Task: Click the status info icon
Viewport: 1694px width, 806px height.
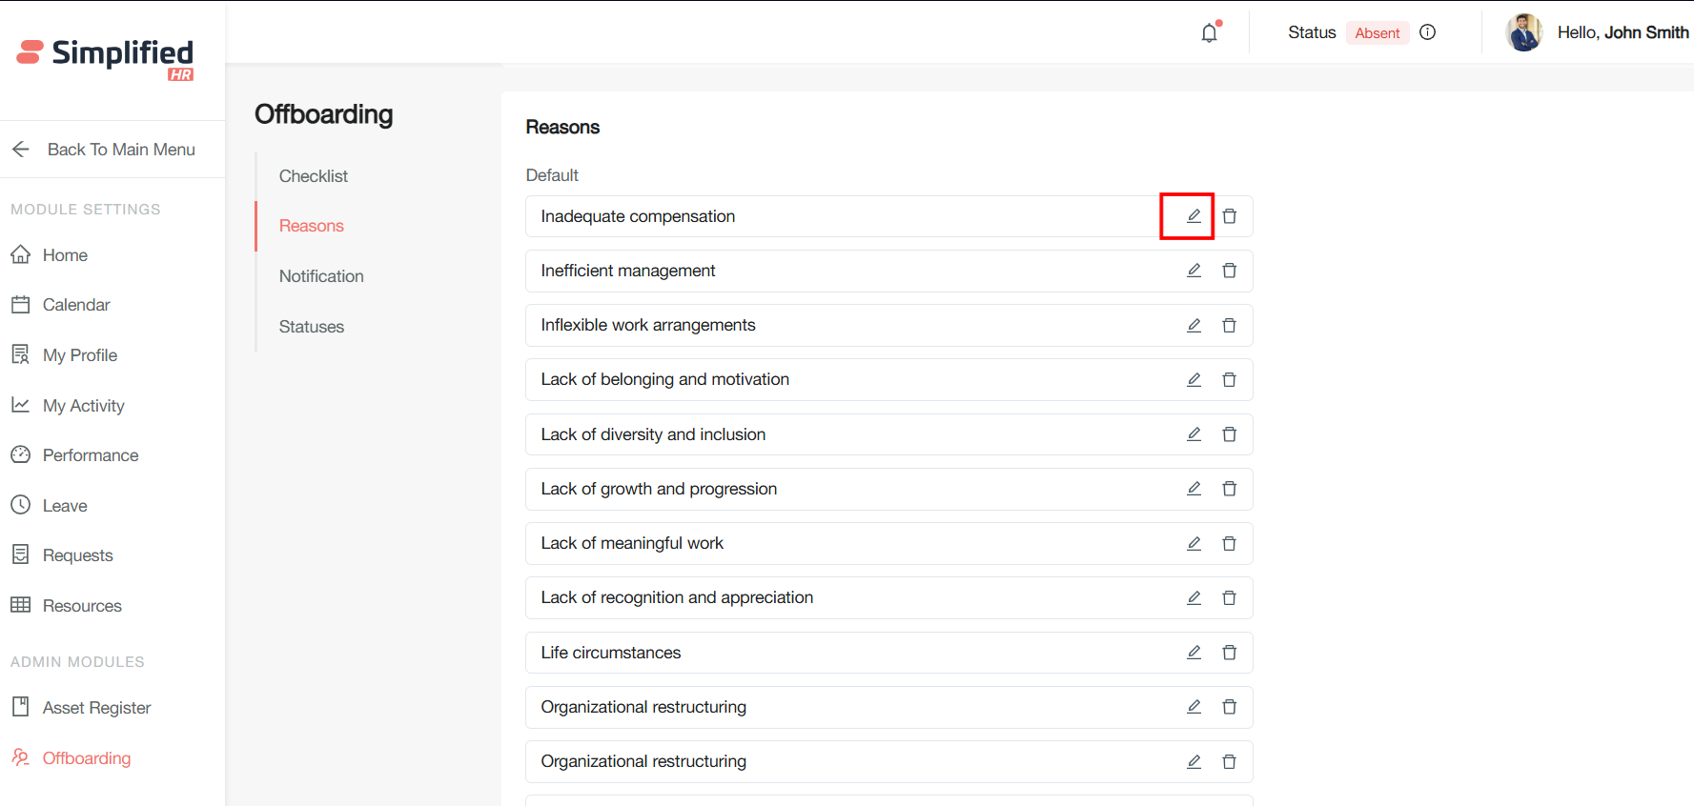Action: click(1427, 32)
